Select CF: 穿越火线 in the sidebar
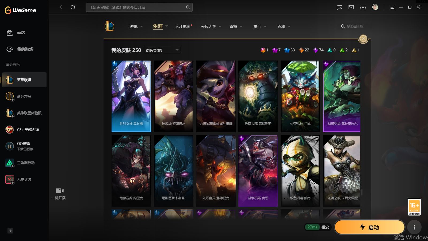This screenshot has width=428, height=241. click(x=24, y=130)
